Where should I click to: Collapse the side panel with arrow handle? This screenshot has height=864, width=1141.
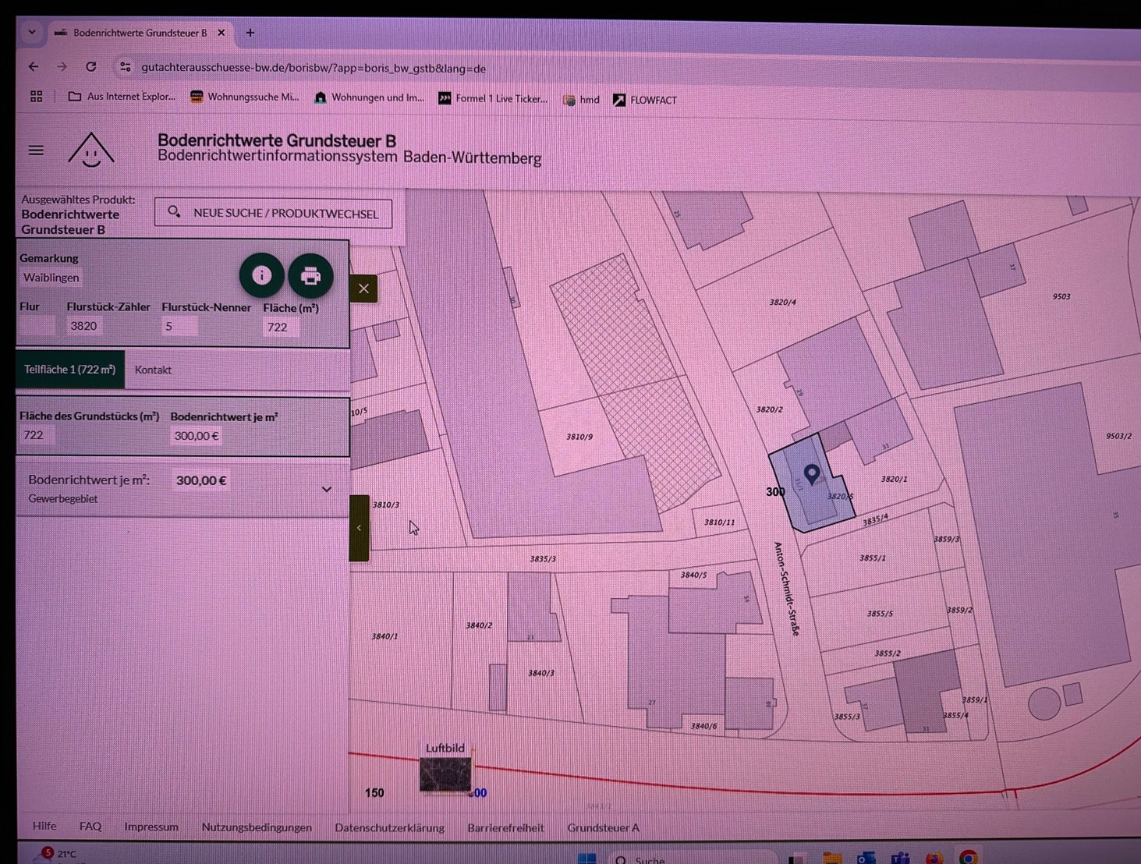tap(359, 528)
